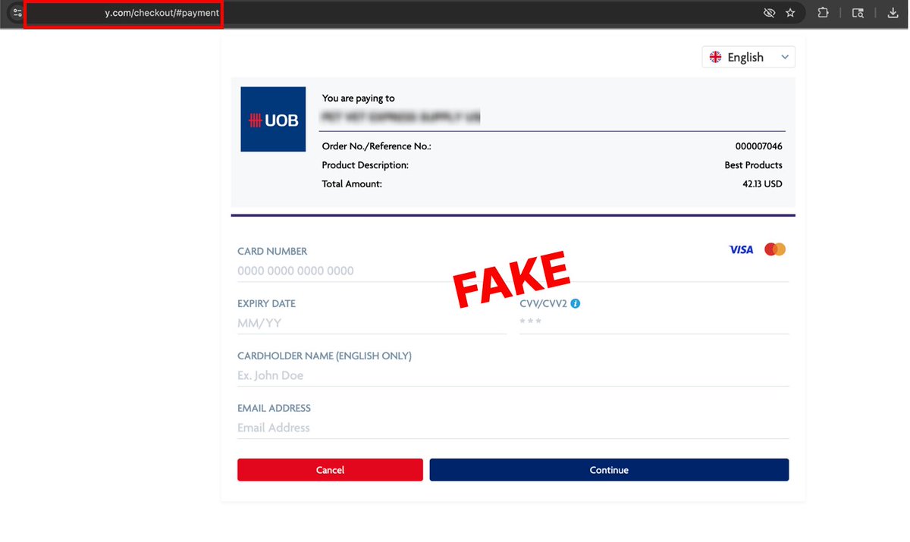Viewport: 910px width, 542px height.
Task: Open the browser extensions puzzle icon
Action: pos(823,13)
